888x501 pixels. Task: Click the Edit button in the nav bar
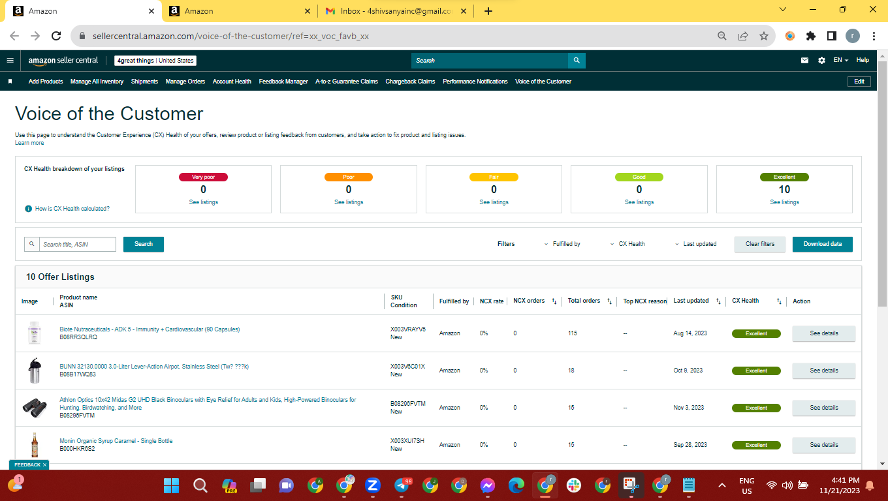tap(859, 82)
